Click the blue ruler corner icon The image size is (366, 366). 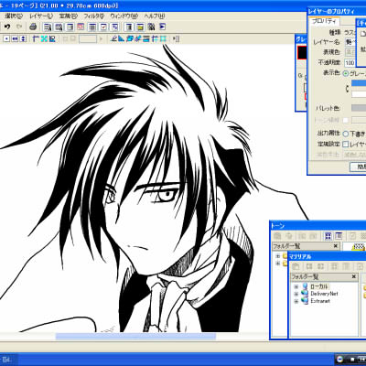pyautogui.click(x=36, y=38)
